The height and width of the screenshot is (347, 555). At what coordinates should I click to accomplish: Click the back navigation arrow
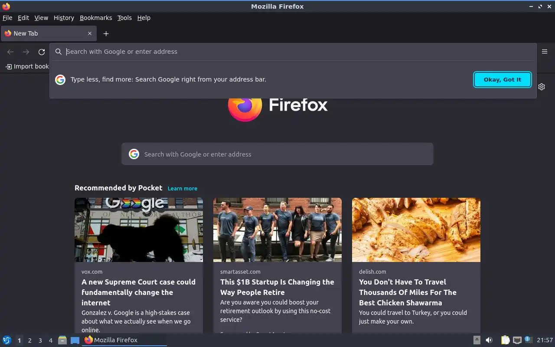click(x=10, y=52)
